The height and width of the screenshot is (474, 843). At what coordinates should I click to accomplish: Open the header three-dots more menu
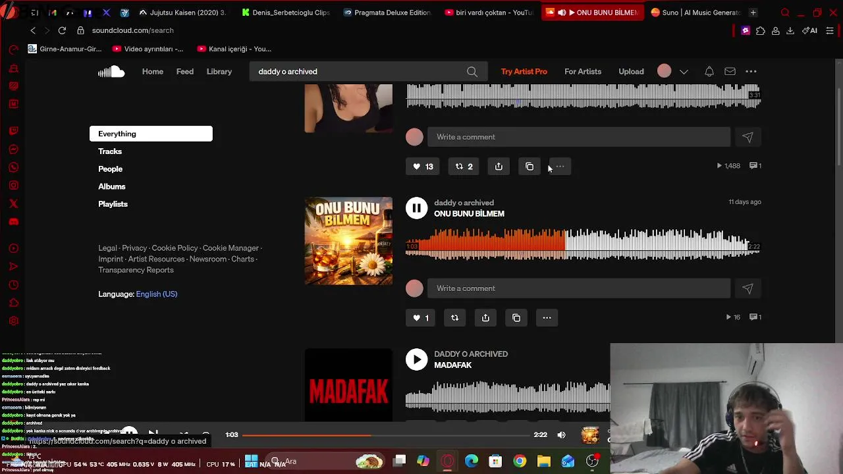(751, 71)
